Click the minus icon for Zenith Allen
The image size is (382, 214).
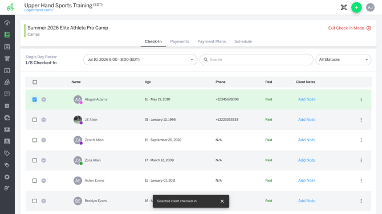43,140
